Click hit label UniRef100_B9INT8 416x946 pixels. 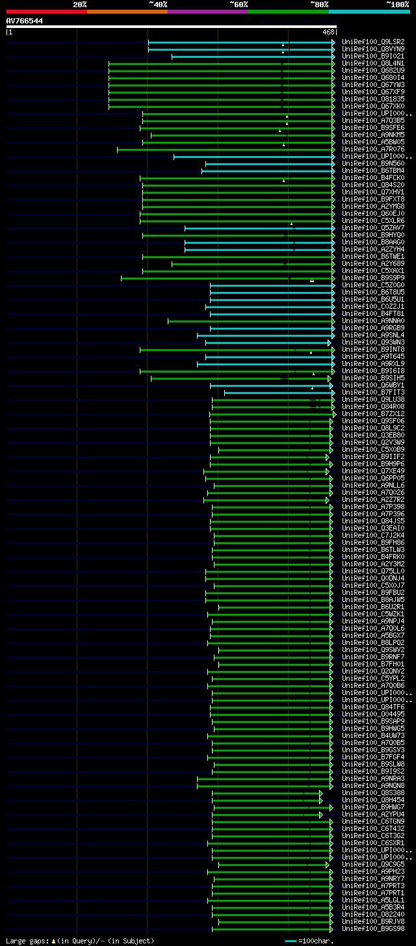point(373,349)
